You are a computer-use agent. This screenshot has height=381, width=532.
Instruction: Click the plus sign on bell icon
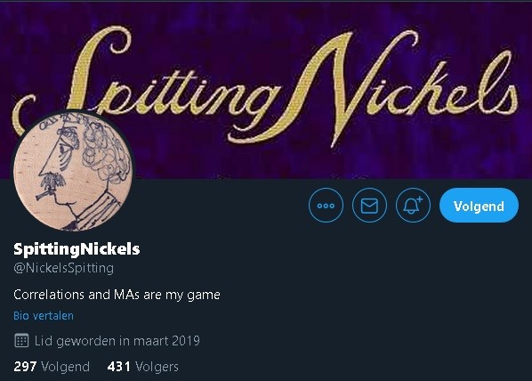[x=420, y=199]
